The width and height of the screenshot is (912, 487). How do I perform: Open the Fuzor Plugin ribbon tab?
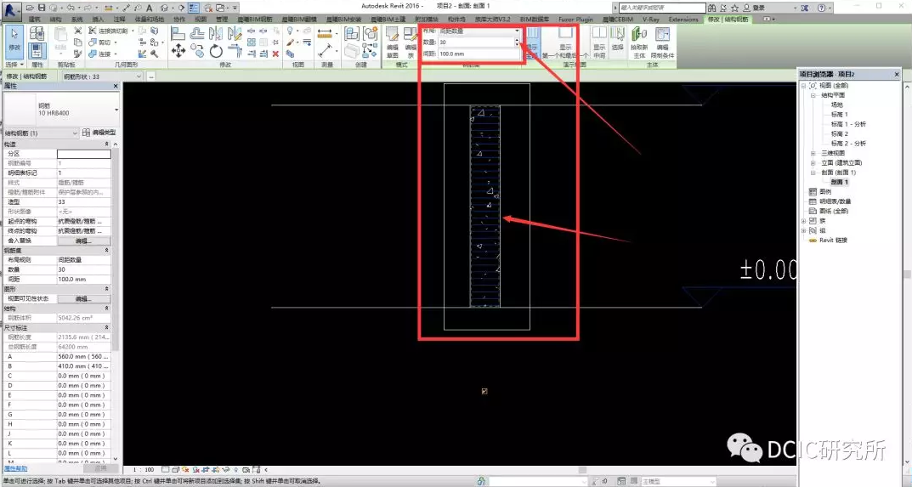[x=575, y=20]
